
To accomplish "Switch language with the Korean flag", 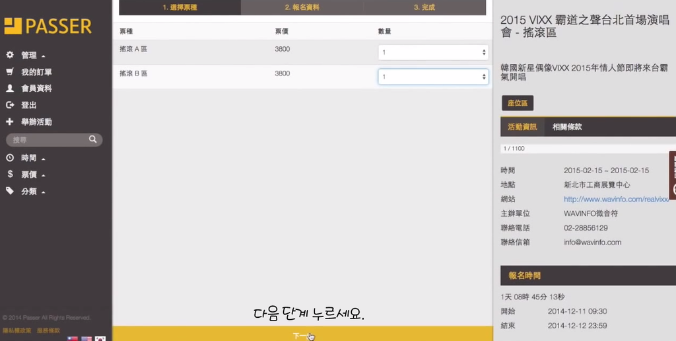I will coord(100,338).
